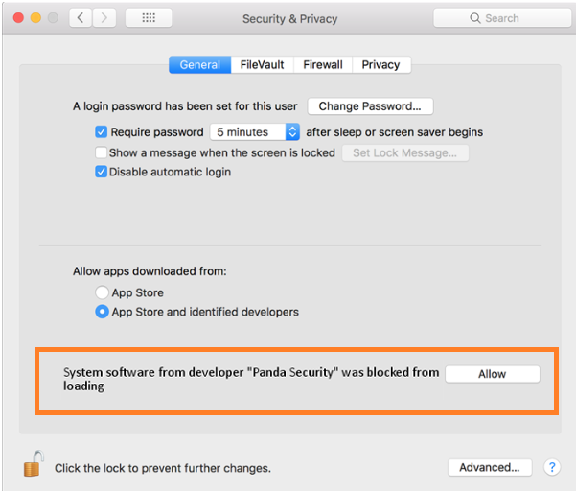Click the red close window button

[18, 17]
